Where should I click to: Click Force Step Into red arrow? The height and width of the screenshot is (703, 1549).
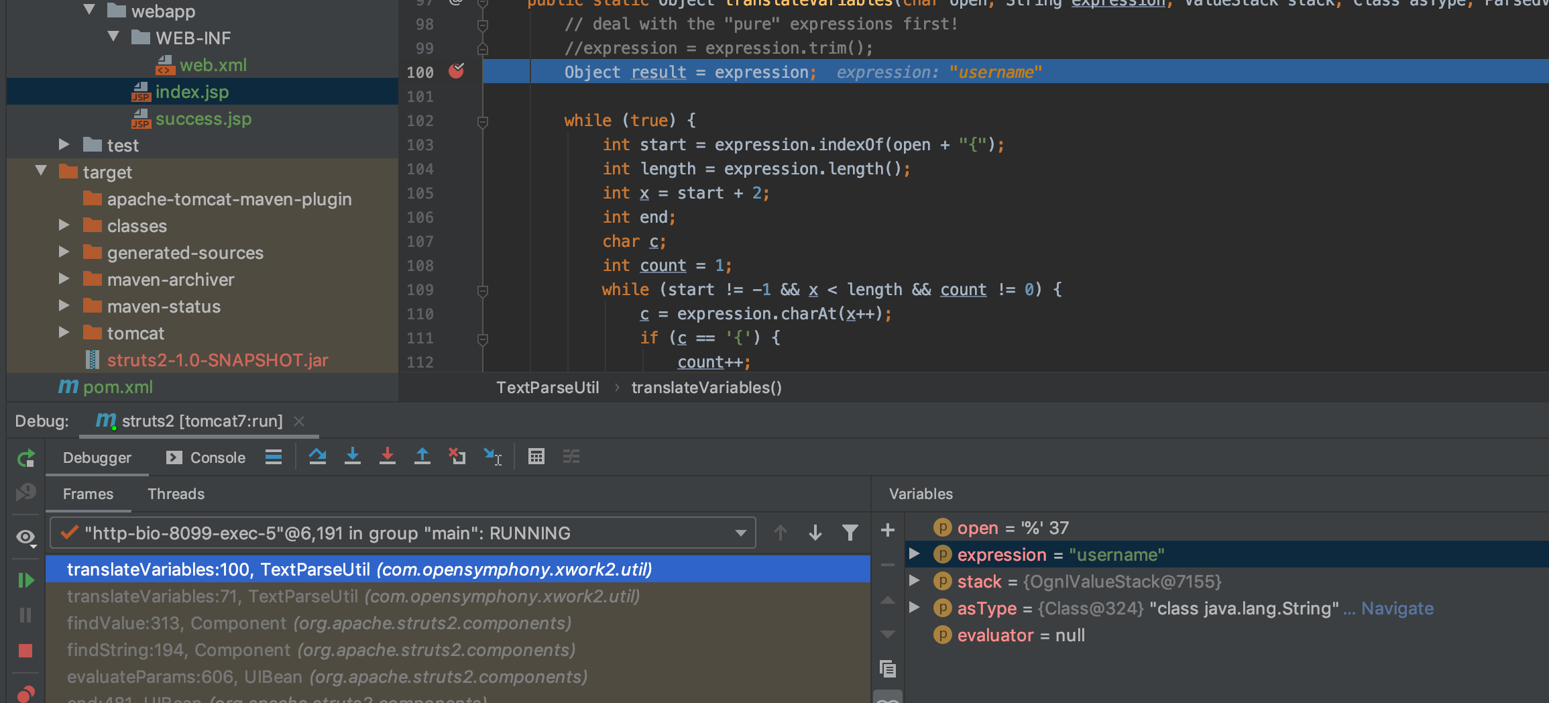(x=388, y=457)
